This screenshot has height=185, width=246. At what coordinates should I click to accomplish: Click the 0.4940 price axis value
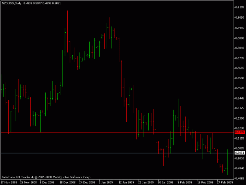[x=240, y=168]
